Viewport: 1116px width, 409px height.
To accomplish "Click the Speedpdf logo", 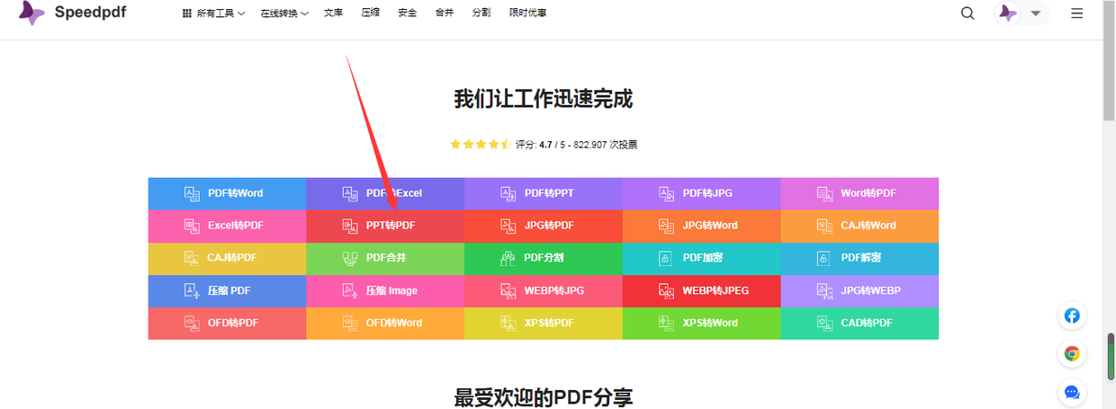I will click(x=73, y=13).
